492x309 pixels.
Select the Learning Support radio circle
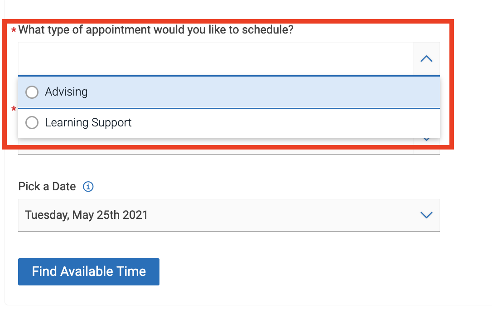click(x=32, y=122)
